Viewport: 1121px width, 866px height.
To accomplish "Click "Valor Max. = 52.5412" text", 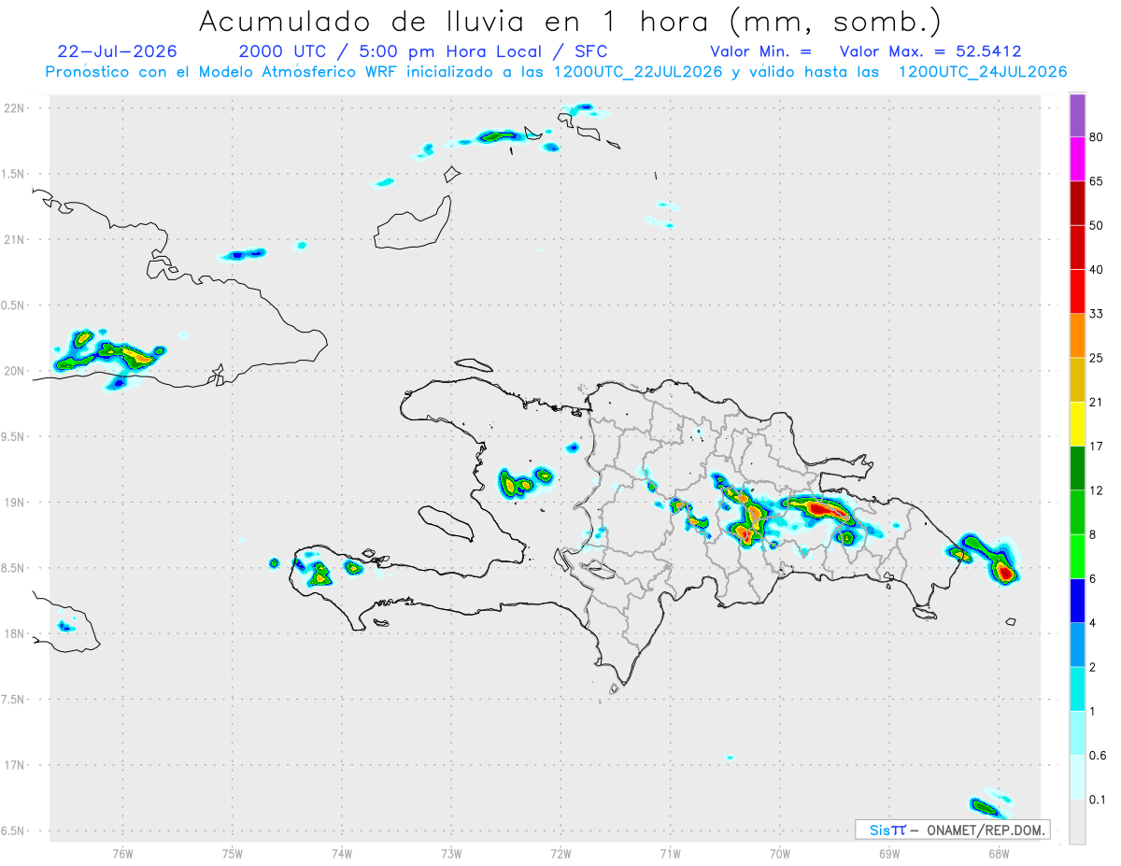I will coord(930,51).
